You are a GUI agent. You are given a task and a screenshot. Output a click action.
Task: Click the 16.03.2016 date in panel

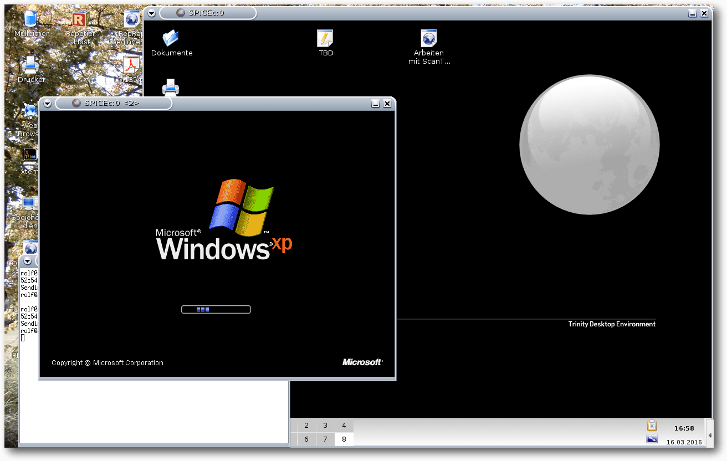coord(684,442)
